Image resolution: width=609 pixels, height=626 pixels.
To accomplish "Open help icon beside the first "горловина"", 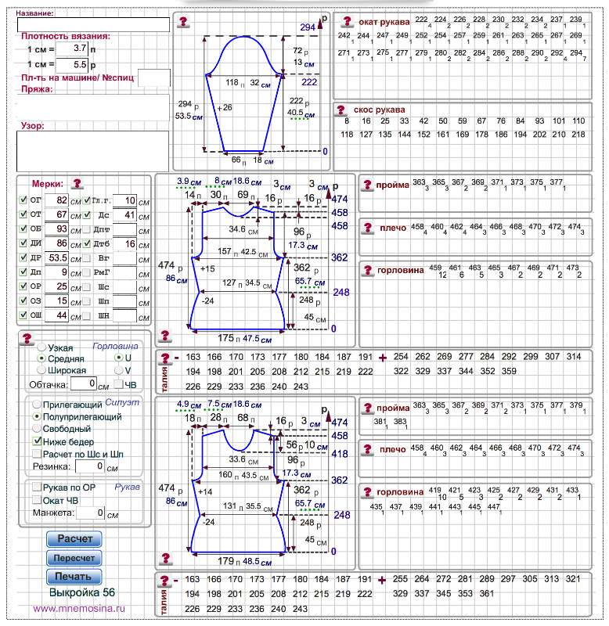I will 366,270.
